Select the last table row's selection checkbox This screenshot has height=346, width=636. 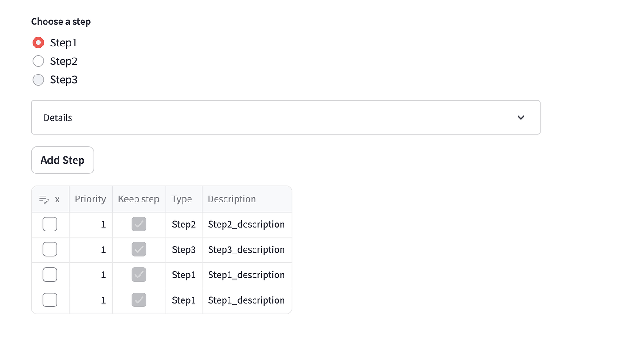coord(50,300)
